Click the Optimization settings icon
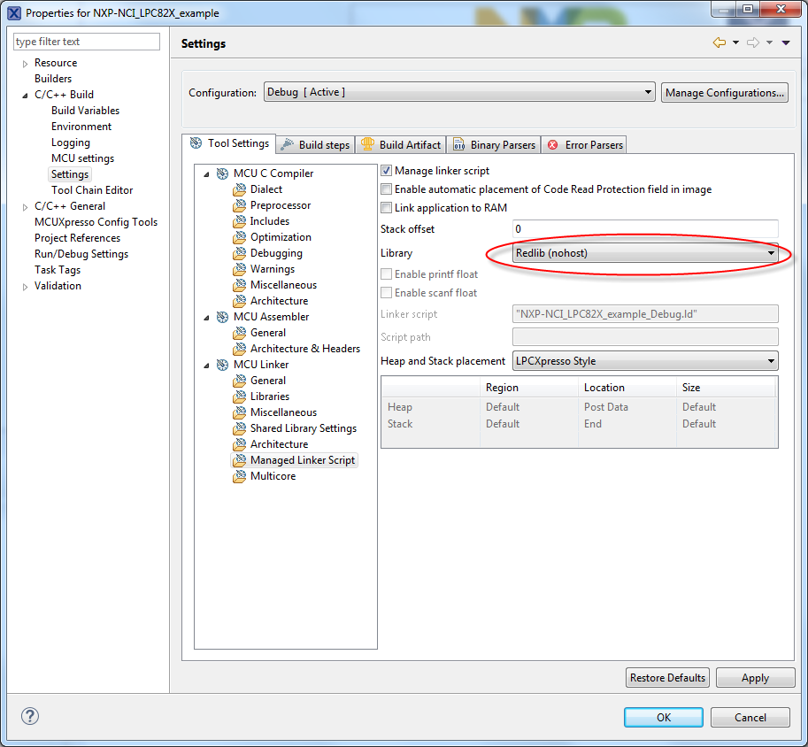This screenshot has width=808, height=747. [239, 238]
